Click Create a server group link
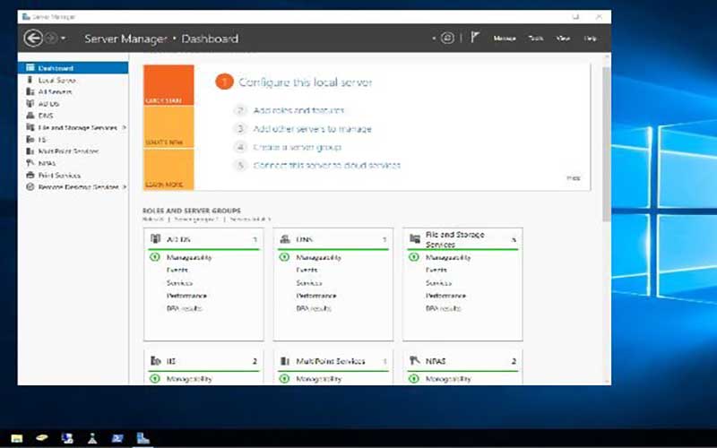Screen dimensions: 717x448 (297, 147)
